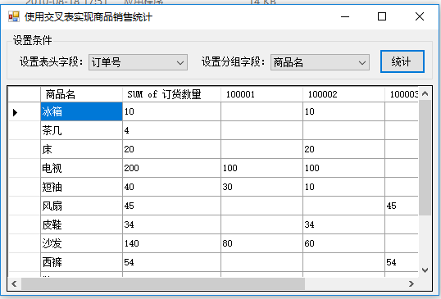The width and height of the screenshot is (441, 299).
Task: Open the 设置表头字段 dropdown showing 订单号
Action: [138, 62]
